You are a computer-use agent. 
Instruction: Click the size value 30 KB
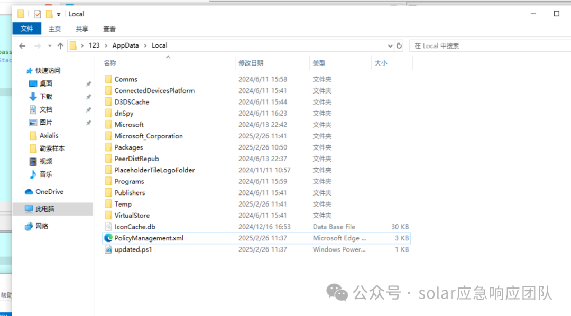click(400, 227)
